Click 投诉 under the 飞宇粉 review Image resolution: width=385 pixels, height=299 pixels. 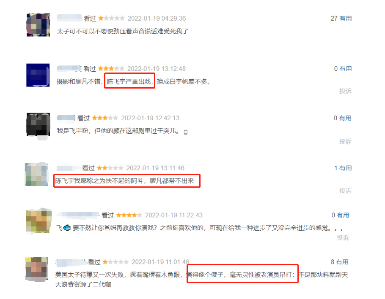point(345,141)
